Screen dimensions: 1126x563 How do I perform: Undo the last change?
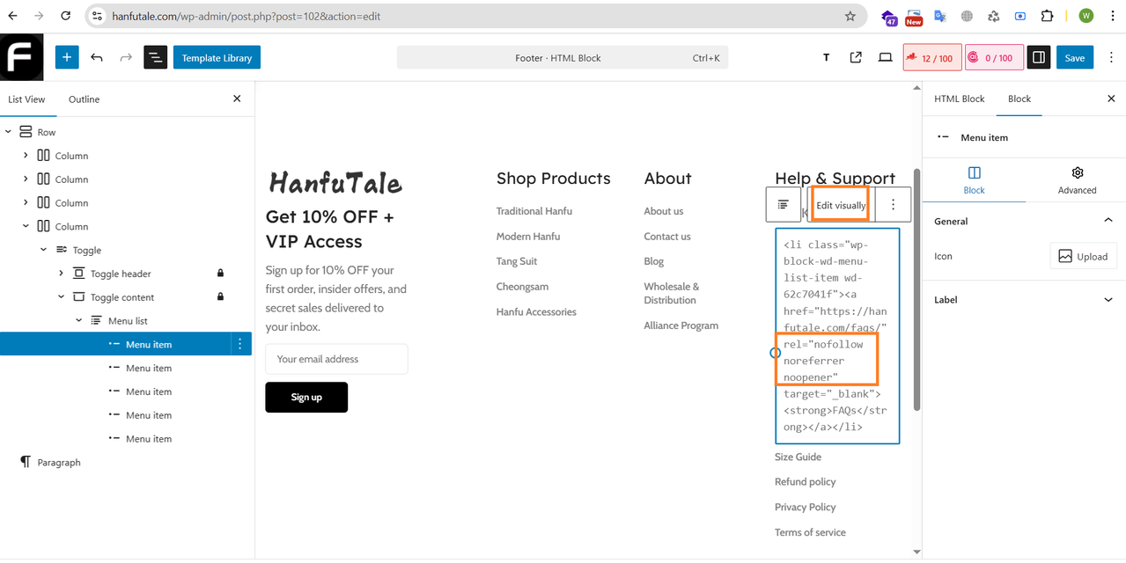point(97,57)
